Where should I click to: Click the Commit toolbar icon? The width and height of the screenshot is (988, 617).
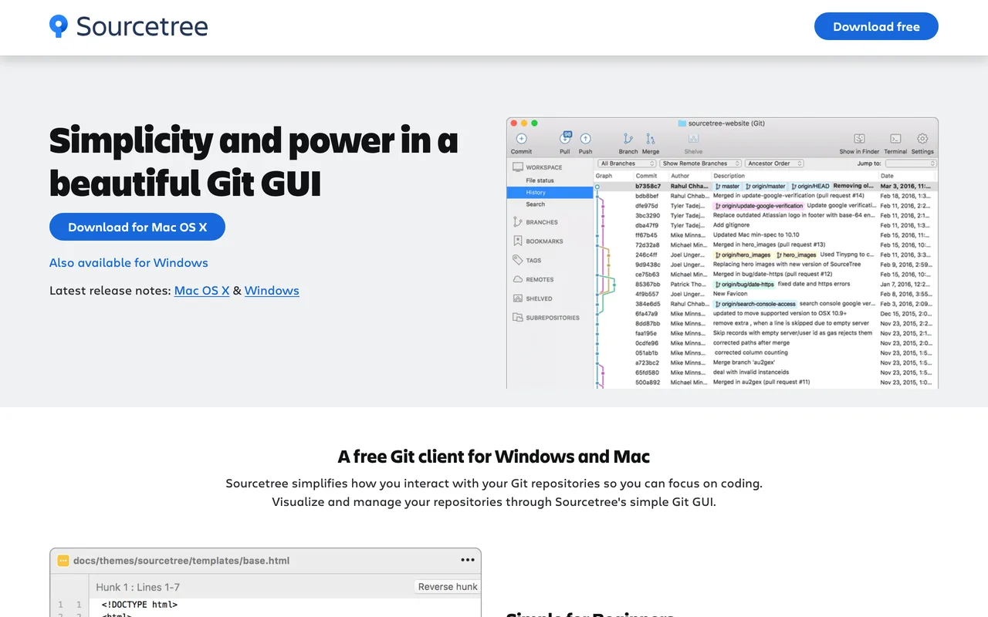(x=521, y=139)
